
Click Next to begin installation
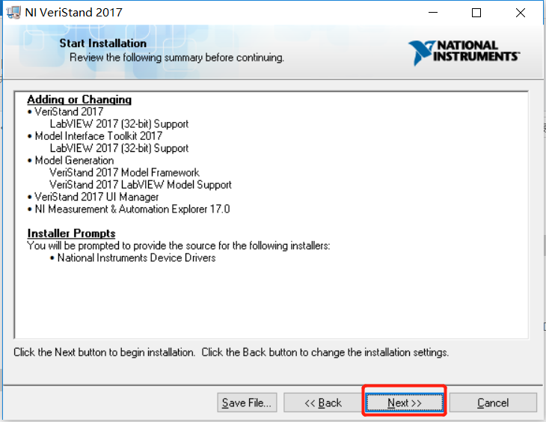pyautogui.click(x=405, y=403)
